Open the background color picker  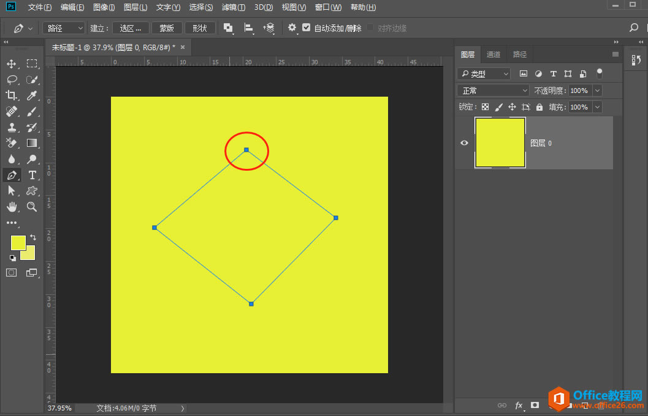(x=30, y=254)
